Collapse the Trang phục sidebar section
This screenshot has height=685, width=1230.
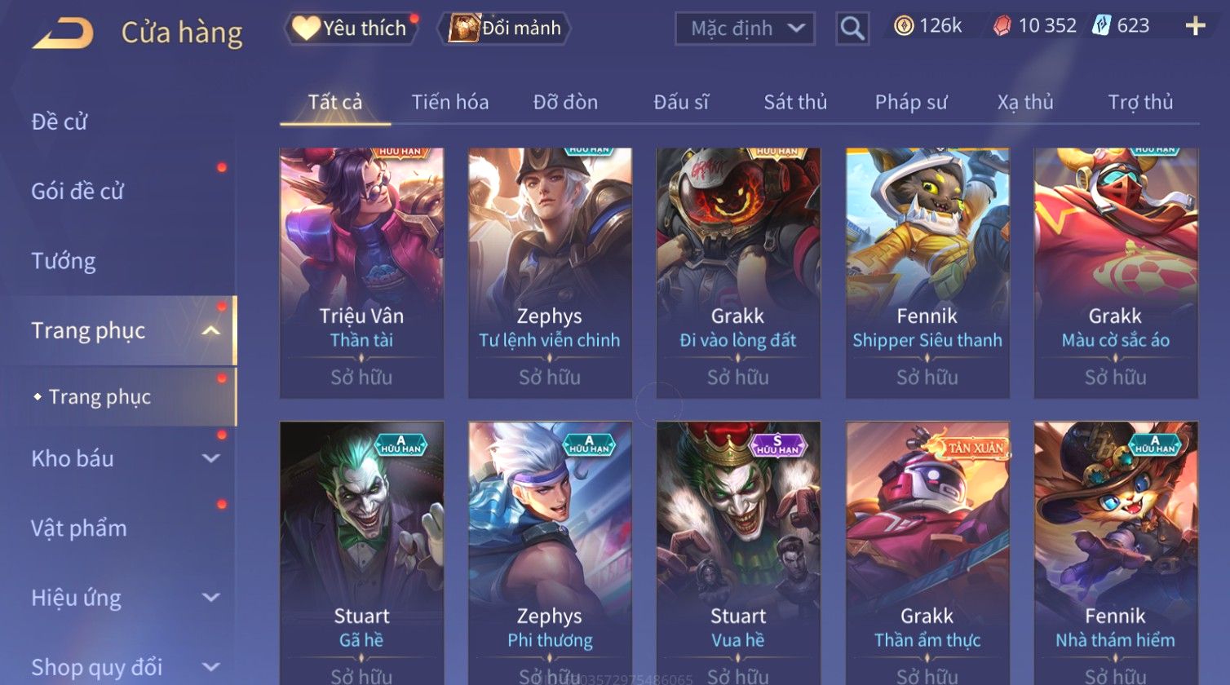pyautogui.click(x=210, y=330)
